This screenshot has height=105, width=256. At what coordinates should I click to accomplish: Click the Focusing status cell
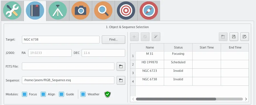point(178,56)
